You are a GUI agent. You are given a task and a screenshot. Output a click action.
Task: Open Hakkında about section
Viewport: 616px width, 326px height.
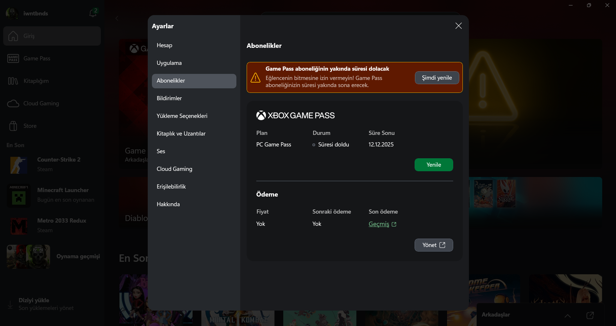194,205
